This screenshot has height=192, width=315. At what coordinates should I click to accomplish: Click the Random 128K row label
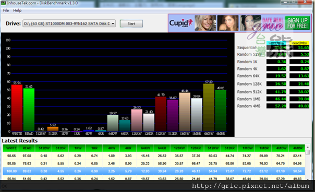[x=249, y=84]
